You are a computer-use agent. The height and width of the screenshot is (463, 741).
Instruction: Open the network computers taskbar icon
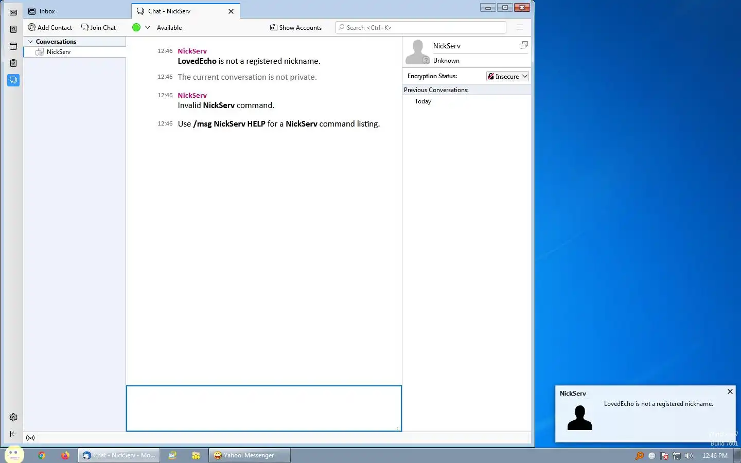[172, 455]
